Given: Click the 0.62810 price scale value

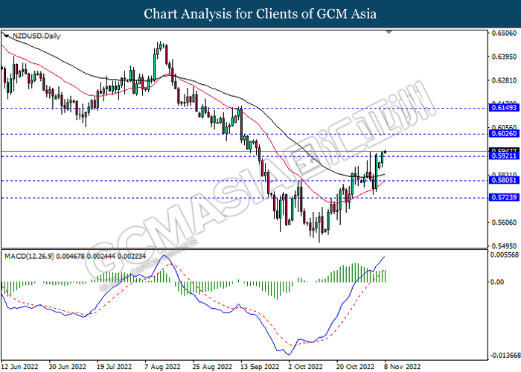Looking at the screenshot, I should [x=504, y=80].
